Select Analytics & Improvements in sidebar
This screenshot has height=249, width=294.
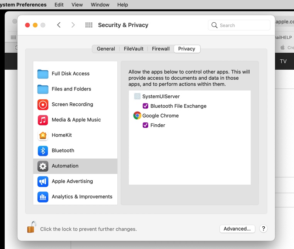pyautogui.click(x=75, y=197)
